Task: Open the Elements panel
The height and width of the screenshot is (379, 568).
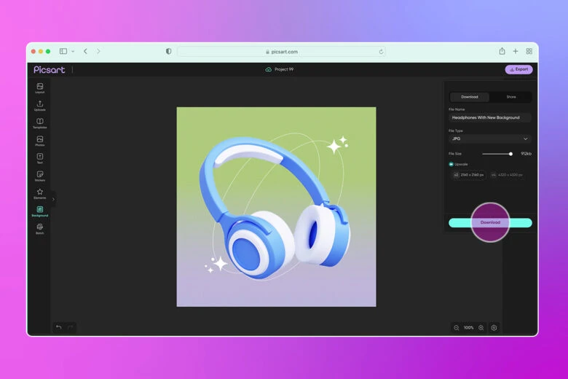Action: point(40,193)
